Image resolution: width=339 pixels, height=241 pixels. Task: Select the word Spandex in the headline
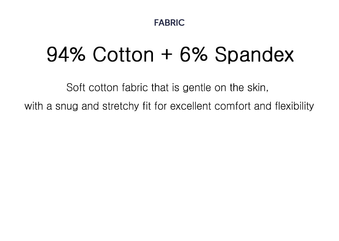255,55
